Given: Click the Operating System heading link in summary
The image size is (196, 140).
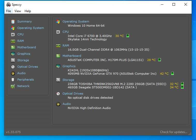Looking at the screenshot, I should pyautogui.click(x=76, y=21).
